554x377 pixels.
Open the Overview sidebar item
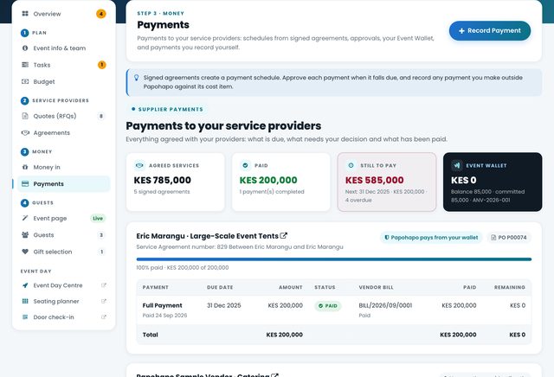click(63, 14)
